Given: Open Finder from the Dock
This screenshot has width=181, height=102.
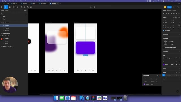Looking at the screenshot, I should pyautogui.click(x=56, y=98).
